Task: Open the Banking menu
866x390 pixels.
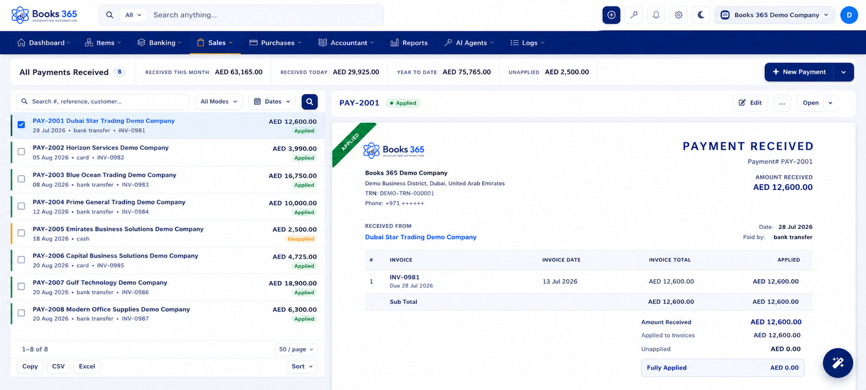Action: pos(159,43)
